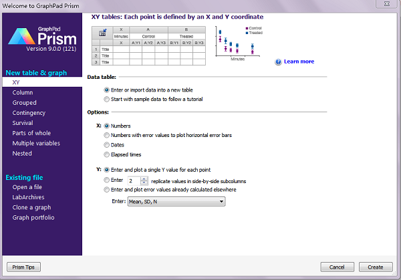Click the Learn more link
401x280 pixels.
coord(299,61)
